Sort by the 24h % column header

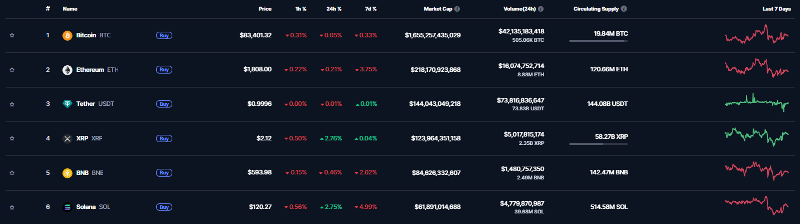(x=334, y=9)
